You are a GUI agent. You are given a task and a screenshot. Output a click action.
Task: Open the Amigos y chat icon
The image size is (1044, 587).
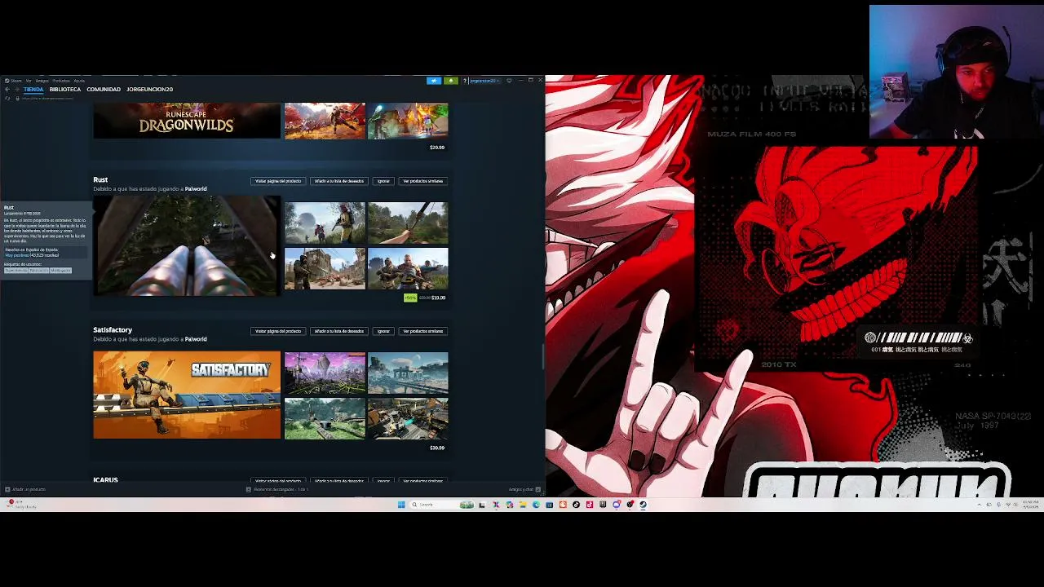pyautogui.click(x=537, y=489)
